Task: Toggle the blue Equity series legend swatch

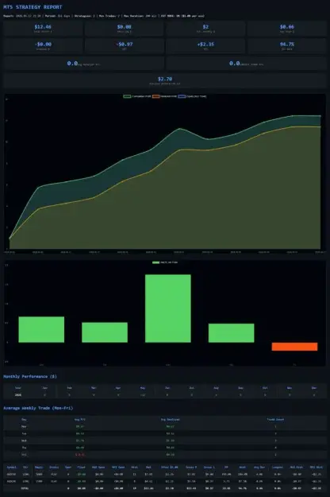Action: click(x=182, y=96)
